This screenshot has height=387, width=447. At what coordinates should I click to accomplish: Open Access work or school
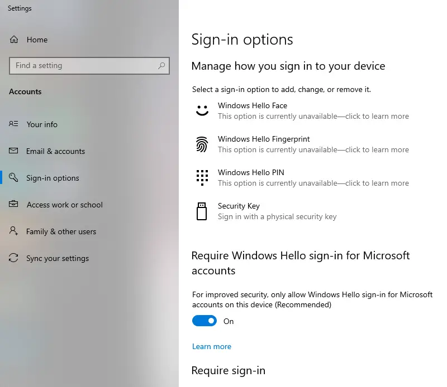(65, 205)
